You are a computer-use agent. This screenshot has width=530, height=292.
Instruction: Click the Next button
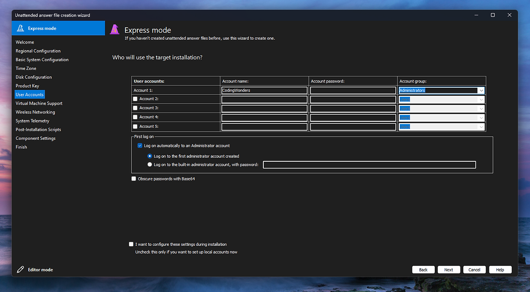tap(449, 270)
